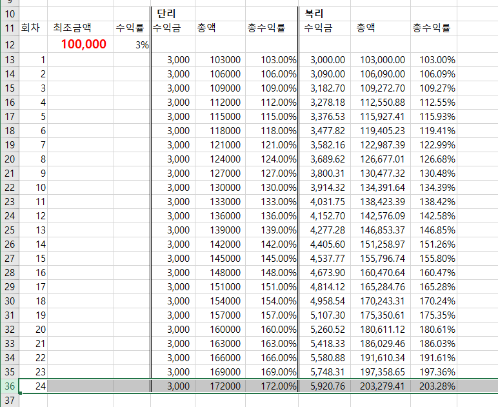Select the 130,477.32 cell

381,174
